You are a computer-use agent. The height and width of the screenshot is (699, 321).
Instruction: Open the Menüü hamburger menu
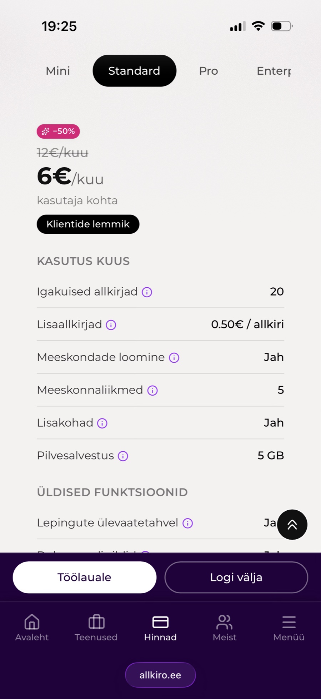pyautogui.click(x=289, y=628)
